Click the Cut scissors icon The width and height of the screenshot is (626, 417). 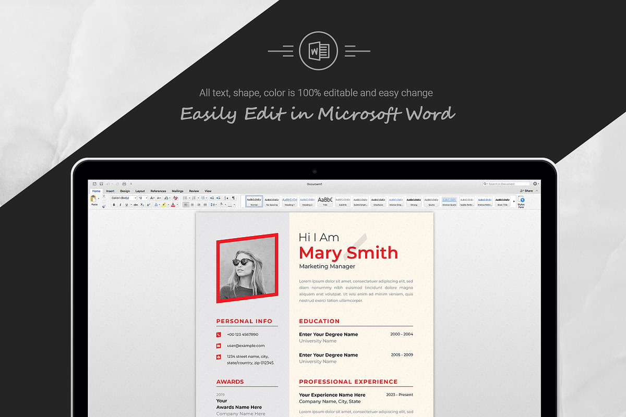pos(104,197)
